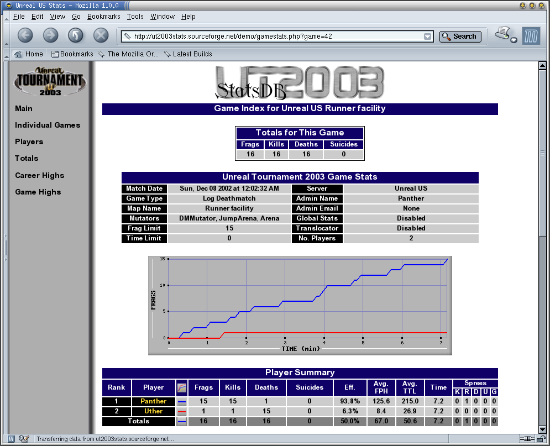Click the window menu icon in title bar
The height and width of the screenshot is (446, 550).
pyautogui.click(x=9, y=6)
